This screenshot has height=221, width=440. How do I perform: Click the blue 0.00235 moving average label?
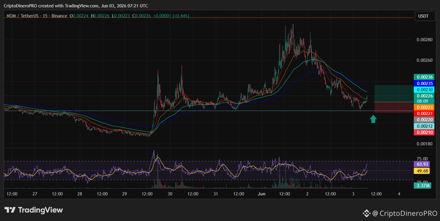[424, 83]
